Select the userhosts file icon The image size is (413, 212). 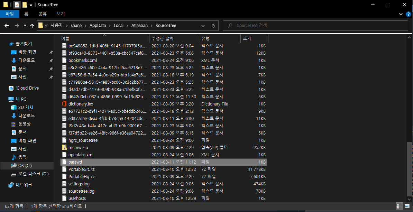tap(64, 198)
